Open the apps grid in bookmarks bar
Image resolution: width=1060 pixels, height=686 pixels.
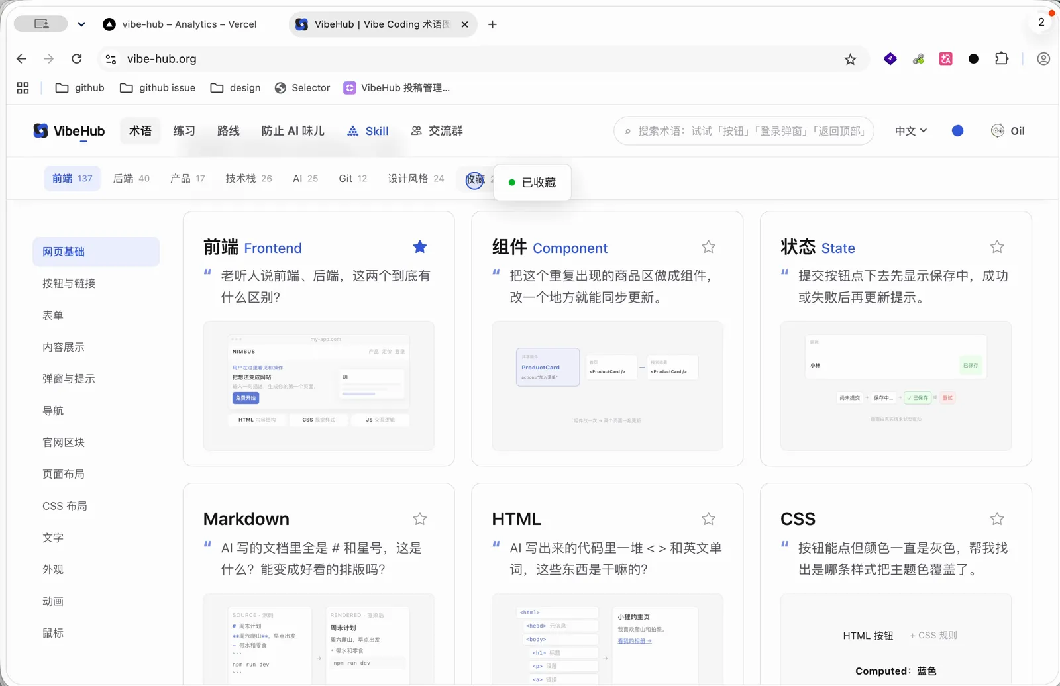tap(23, 88)
